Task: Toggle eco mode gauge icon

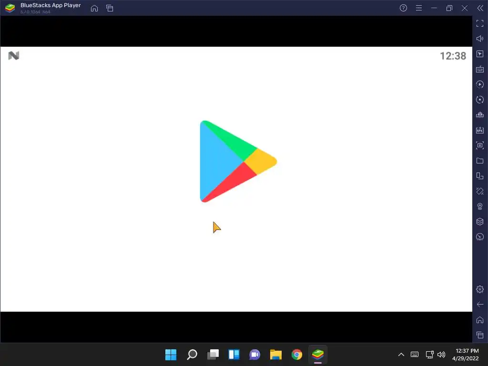Action: tap(480, 237)
